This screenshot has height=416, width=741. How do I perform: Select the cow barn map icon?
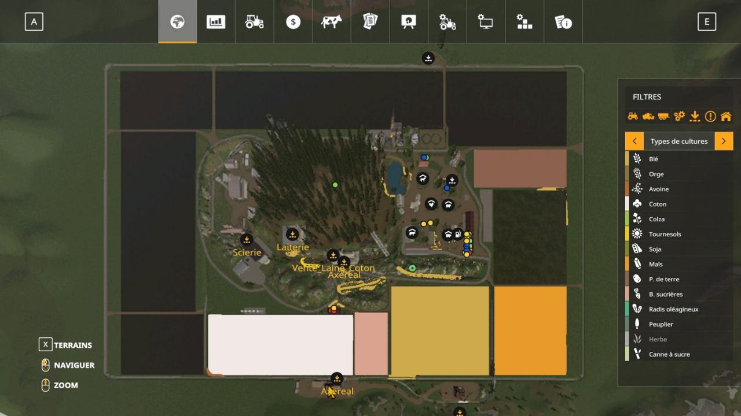412,232
